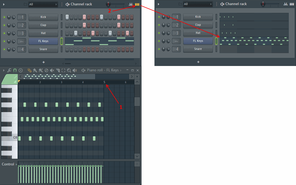This screenshot has width=296, height=185.
Task: Select the Zoom magnifier tool in piano roll
Action: pyautogui.click(x=69, y=70)
